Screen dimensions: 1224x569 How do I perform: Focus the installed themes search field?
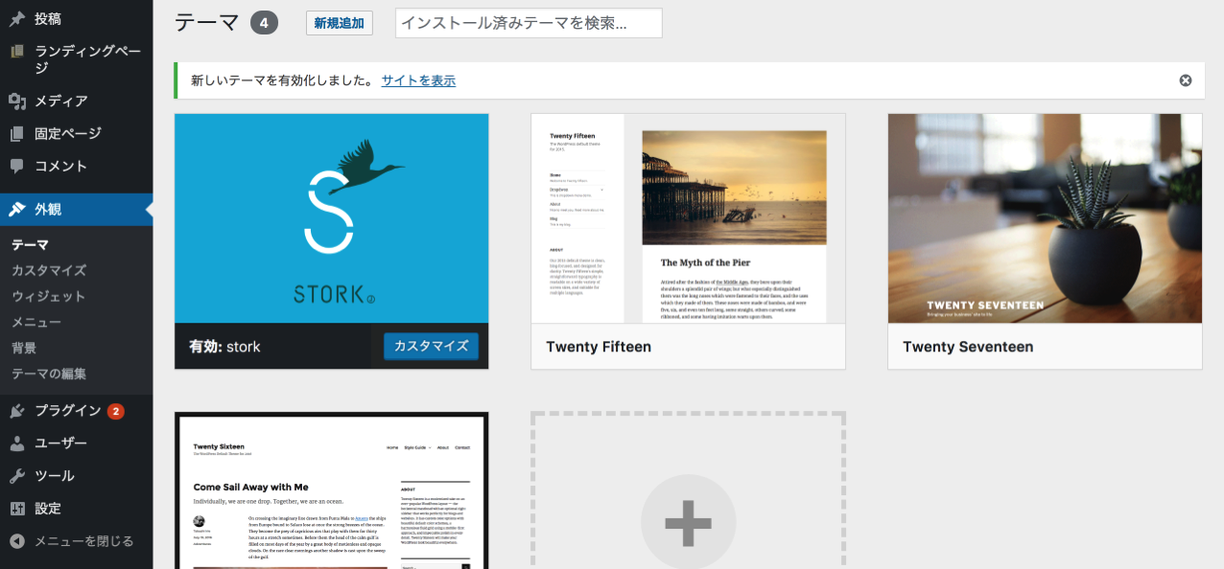pyautogui.click(x=529, y=23)
